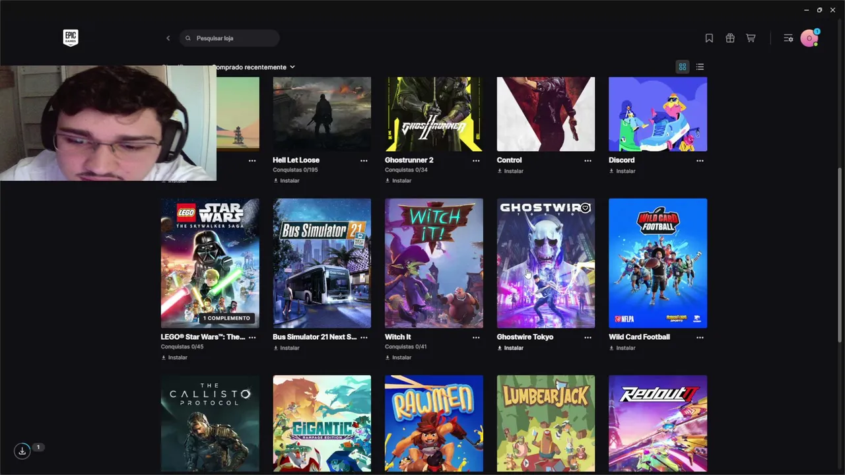The height and width of the screenshot is (475, 845).
Task: Open the Ghostwire Tokyo cover art
Action: click(546, 263)
